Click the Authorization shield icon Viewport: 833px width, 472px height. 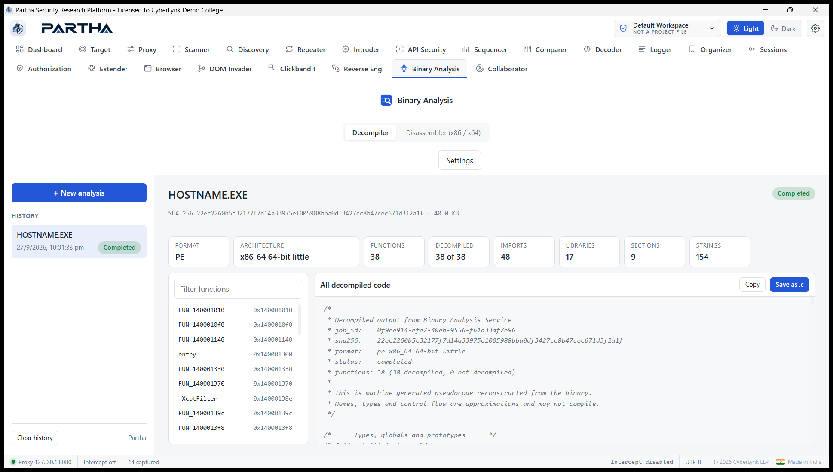point(20,68)
